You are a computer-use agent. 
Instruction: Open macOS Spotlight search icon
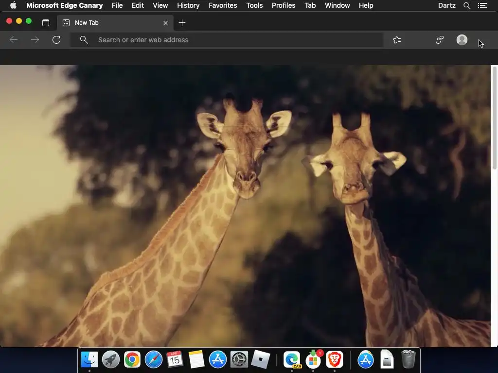(x=466, y=5)
